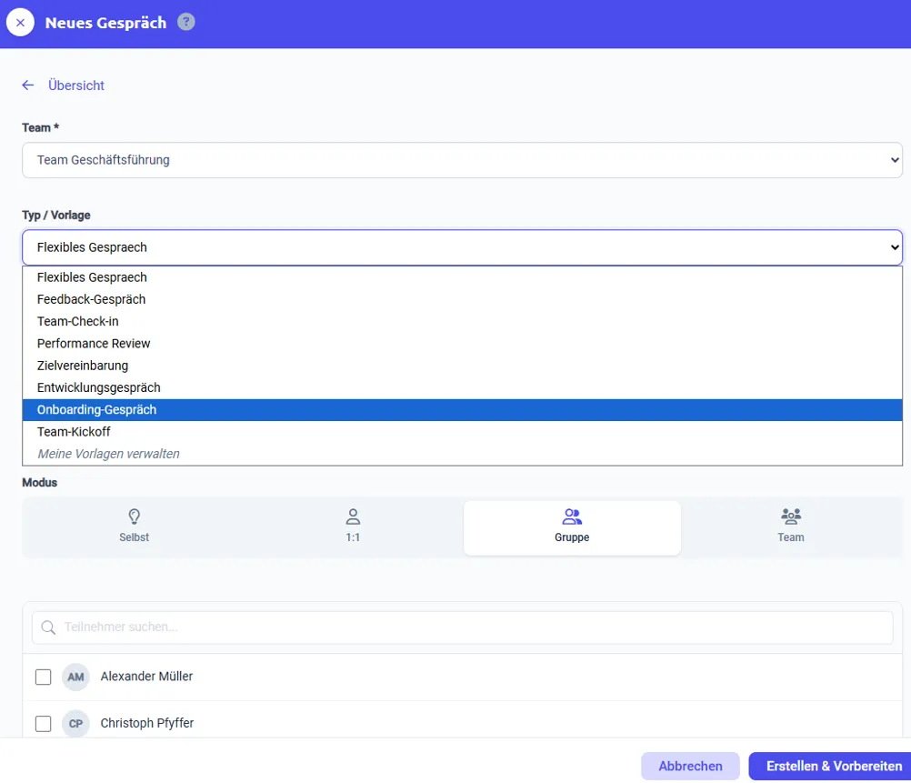911x783 pixels.
Task: Select Entwicklungsgespräch option
Action: point(462,387)
